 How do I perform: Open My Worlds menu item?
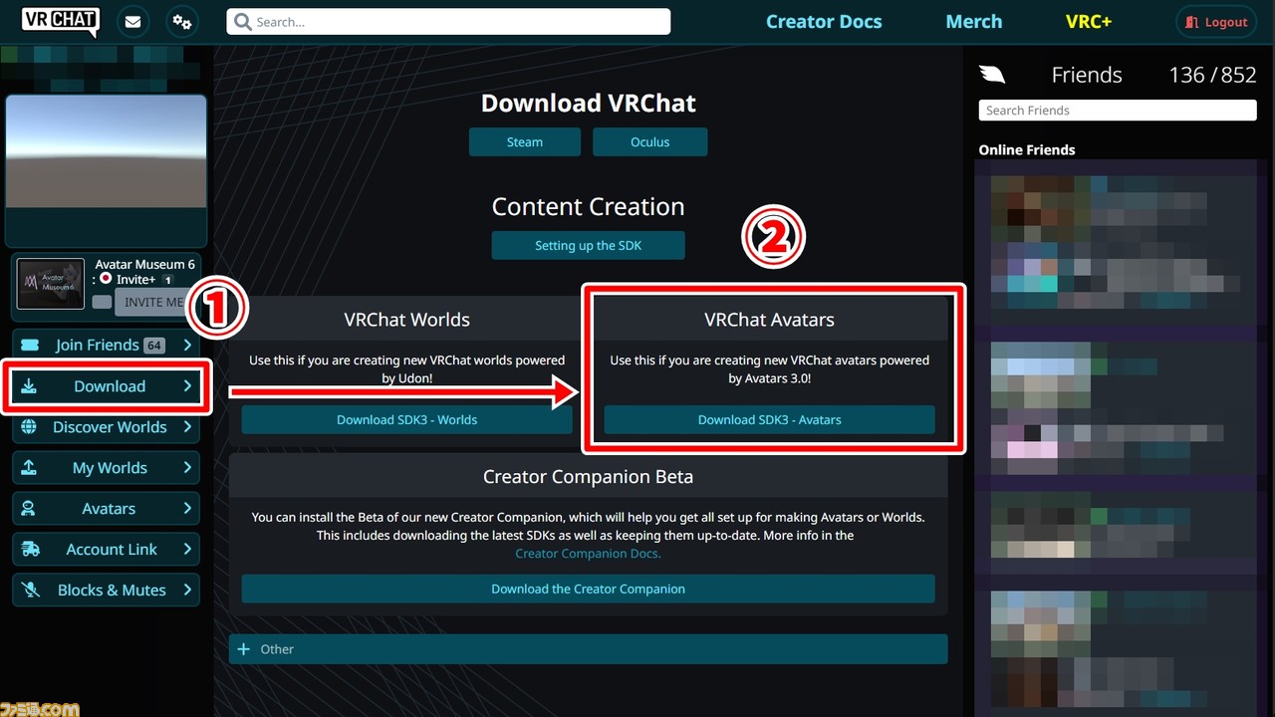tap(106, 468)
